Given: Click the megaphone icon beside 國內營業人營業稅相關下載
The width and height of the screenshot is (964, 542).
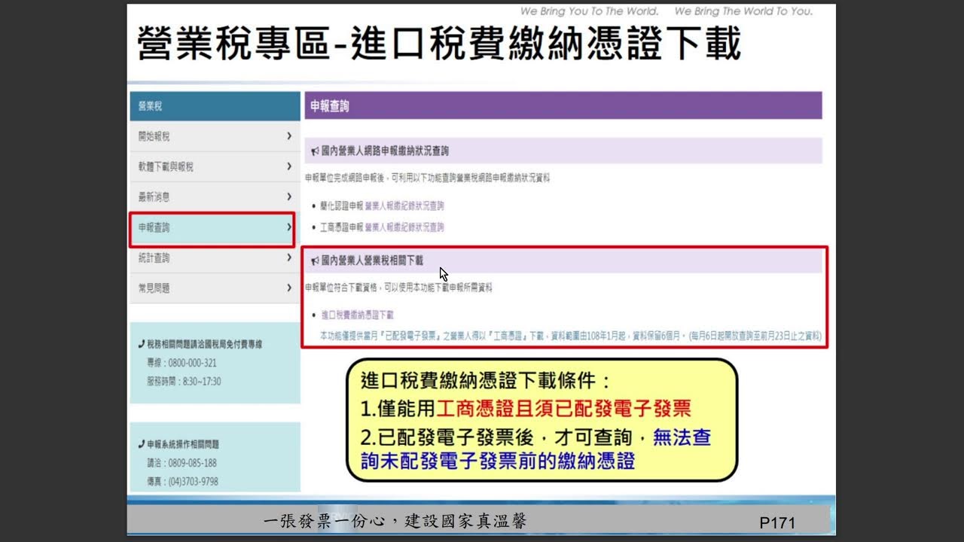Looking at the screenshot, I should [x=315, y=260].
